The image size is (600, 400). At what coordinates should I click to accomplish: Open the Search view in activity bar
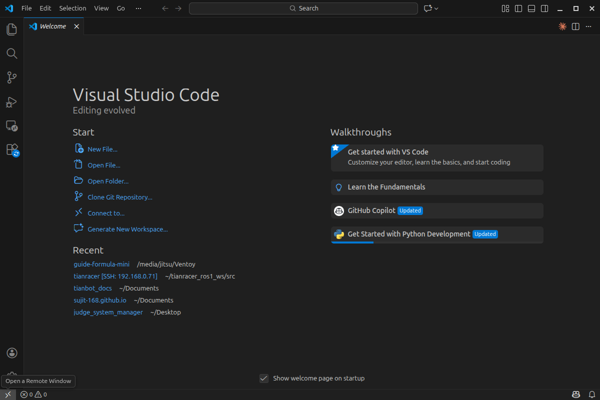pyautogui.click(x=11, y=53)
